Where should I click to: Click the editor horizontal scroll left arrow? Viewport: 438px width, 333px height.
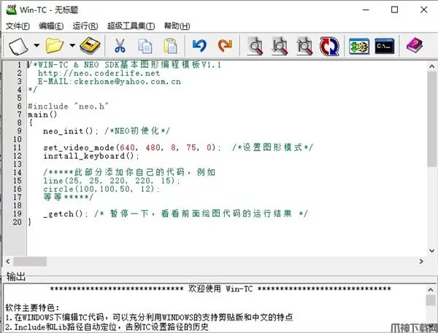pos(8,262)
